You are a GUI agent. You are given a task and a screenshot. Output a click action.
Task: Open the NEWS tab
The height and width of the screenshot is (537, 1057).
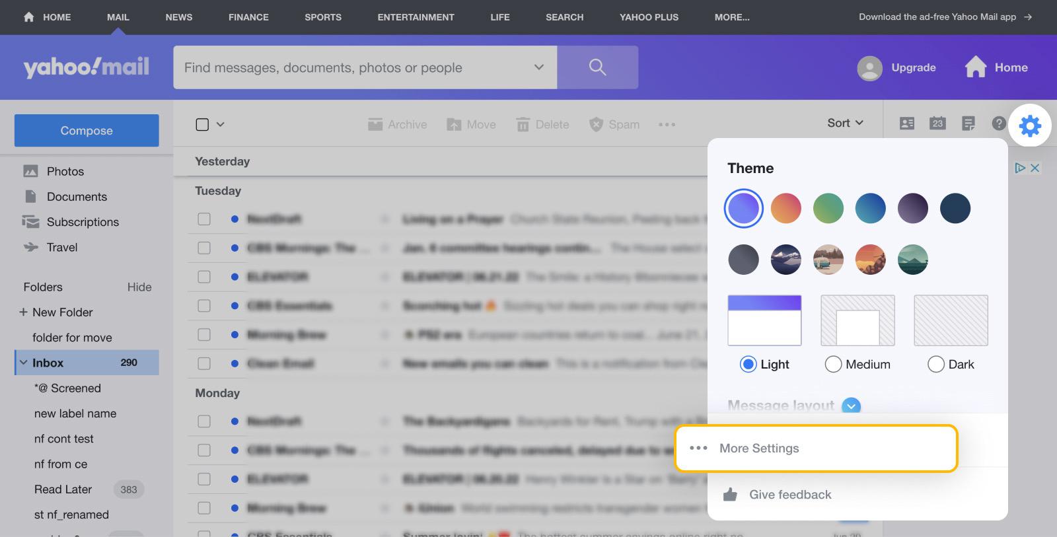coord(179,17)
